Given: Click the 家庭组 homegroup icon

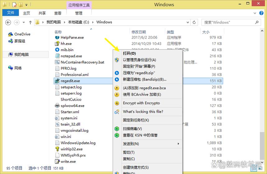Looking at the screenshot, I should [11, 41].
